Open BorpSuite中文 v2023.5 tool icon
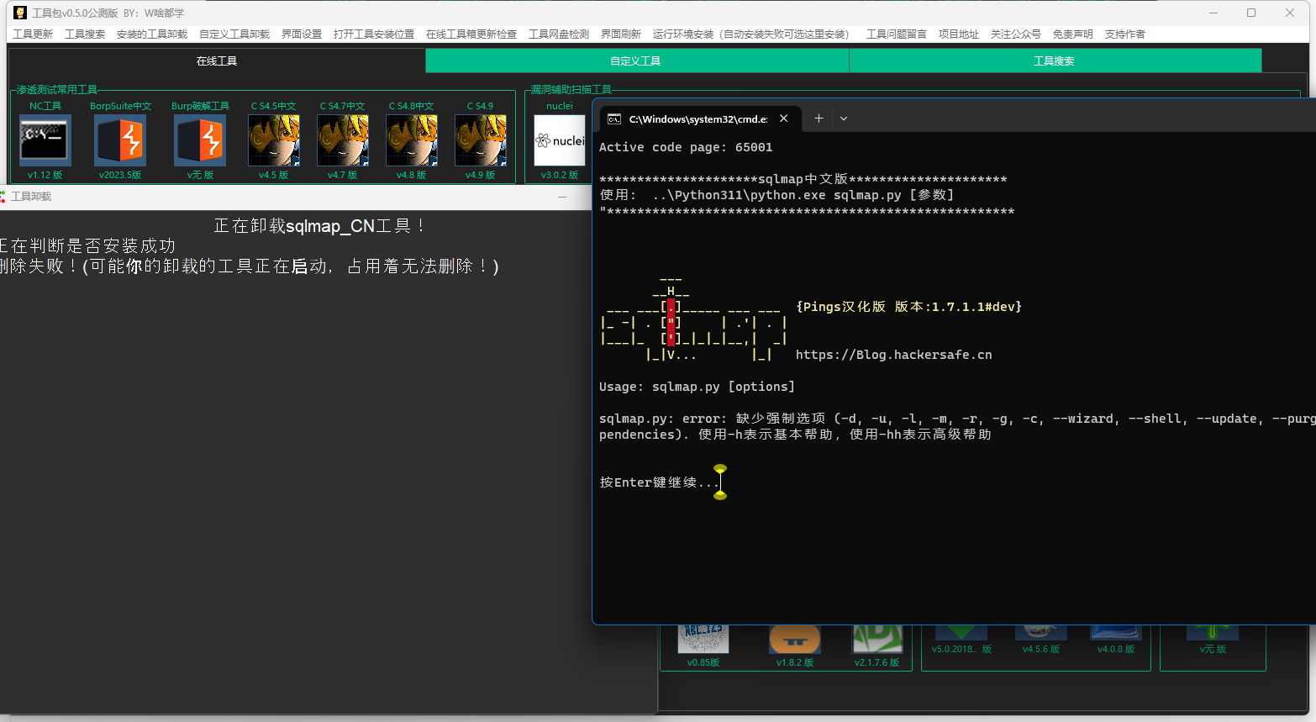This screenshot has width=1316, height=722. (x=120, y=140)
